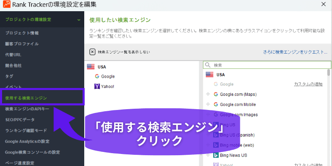Select Yahoo! icon in the selected engines list
Viewport: 332px width, 166px height.
tap(97, 86)
